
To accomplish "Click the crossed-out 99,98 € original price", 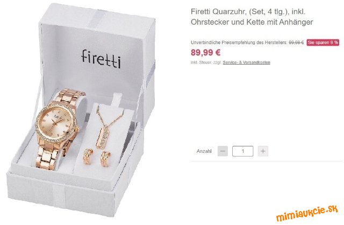I will pos(296,43).
